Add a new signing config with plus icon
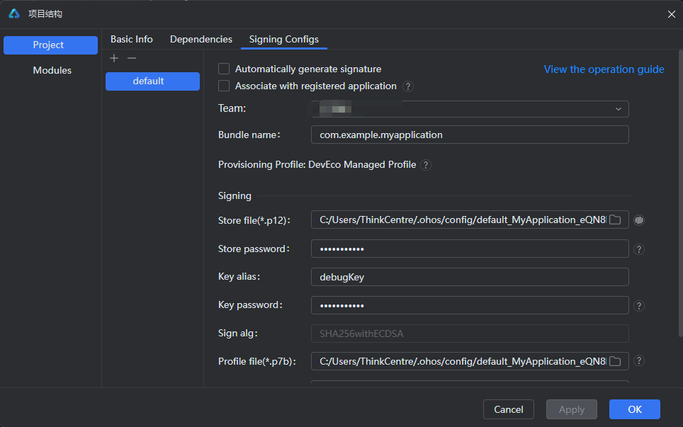The image size is (683, 427). [x=114, y=58]
